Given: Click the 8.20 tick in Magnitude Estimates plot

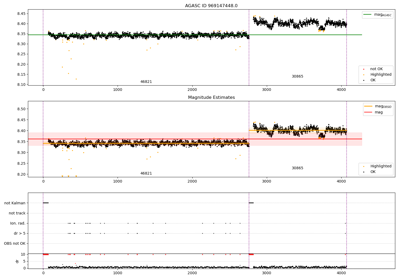Looking at the screenshot, I should (21, 174).
